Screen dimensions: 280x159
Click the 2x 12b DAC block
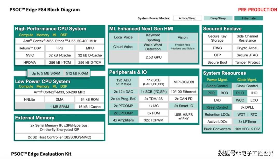[124, 92]
